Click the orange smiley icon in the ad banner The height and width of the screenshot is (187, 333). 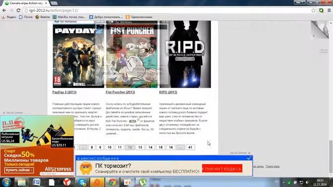point(86,168)
